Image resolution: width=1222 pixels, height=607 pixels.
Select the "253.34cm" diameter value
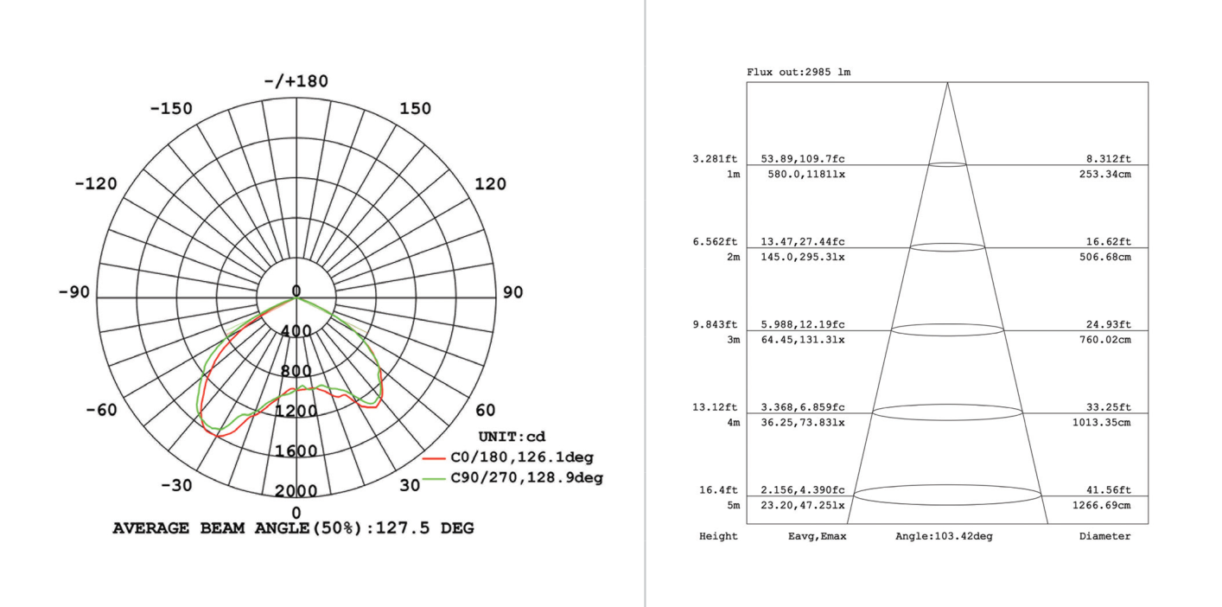1104,174
